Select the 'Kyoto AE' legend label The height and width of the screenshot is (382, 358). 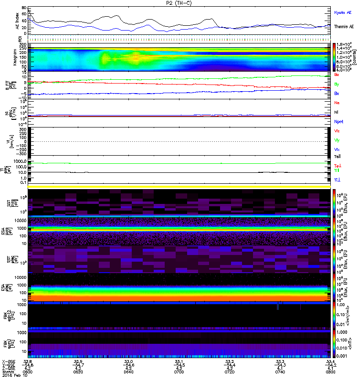pos(343,12)
